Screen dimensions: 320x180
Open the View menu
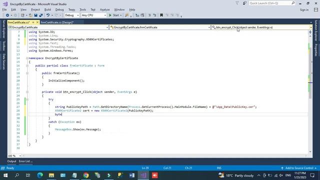click(23, 9)
